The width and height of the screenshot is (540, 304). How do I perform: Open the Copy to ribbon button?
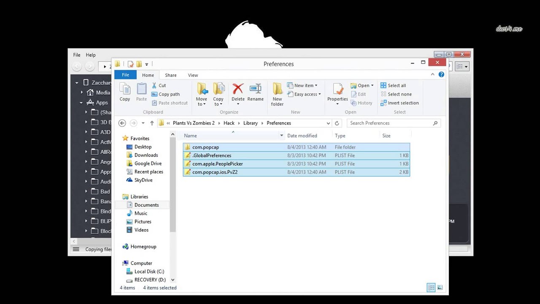point(219,94)
